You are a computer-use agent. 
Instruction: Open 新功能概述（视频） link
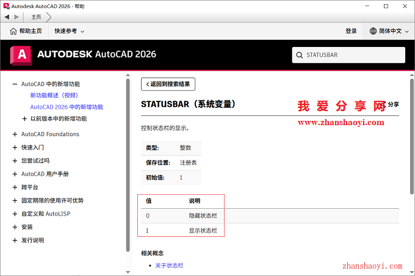click(x=54, y=95)
